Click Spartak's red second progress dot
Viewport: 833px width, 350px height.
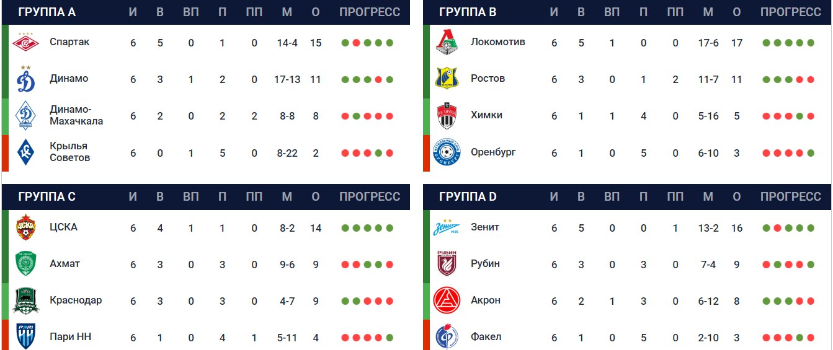coord(356,43)
